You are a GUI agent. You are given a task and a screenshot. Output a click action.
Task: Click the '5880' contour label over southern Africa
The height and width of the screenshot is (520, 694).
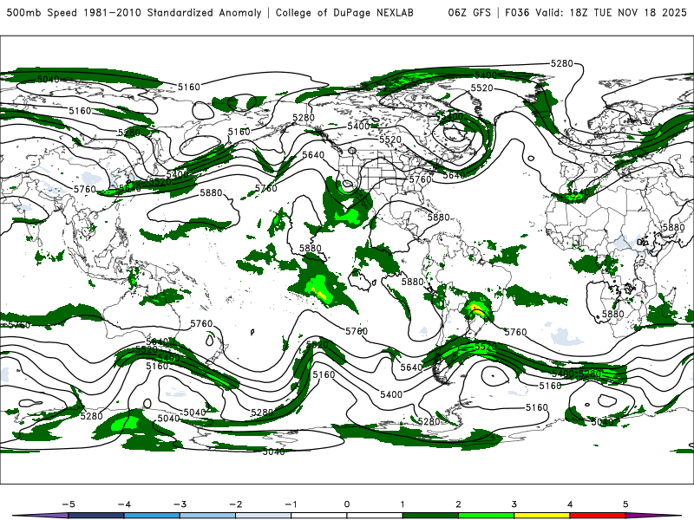click(613, 315)
